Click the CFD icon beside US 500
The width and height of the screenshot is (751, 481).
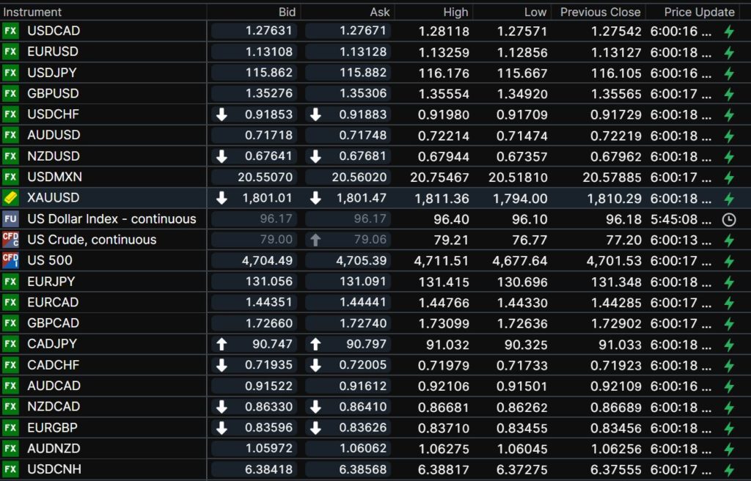click(x=10, y=260)
